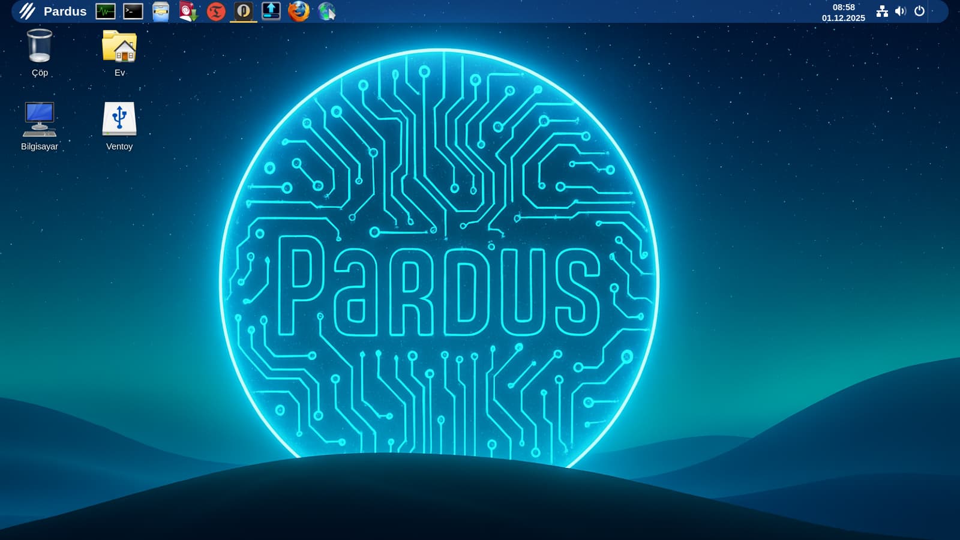The height and width of the screenshot is (540, 960).
Task: Select the Ventoy USB drive icon
Action: tap(119, 126)
